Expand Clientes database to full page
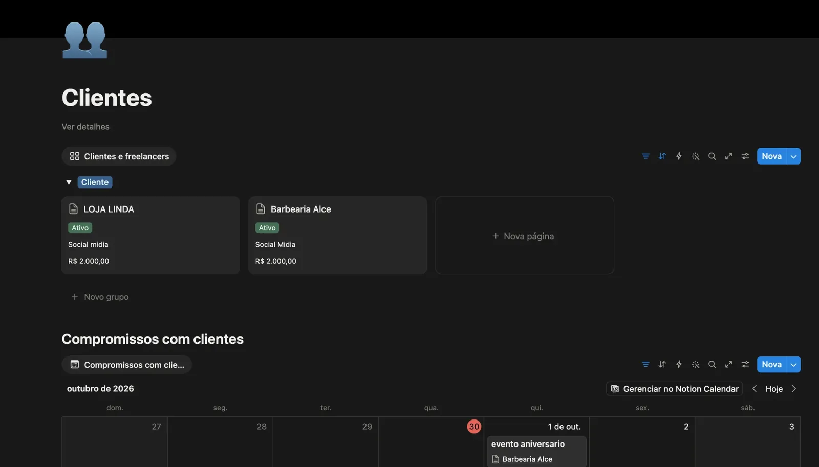819x467 pixels. pos(728,156)
